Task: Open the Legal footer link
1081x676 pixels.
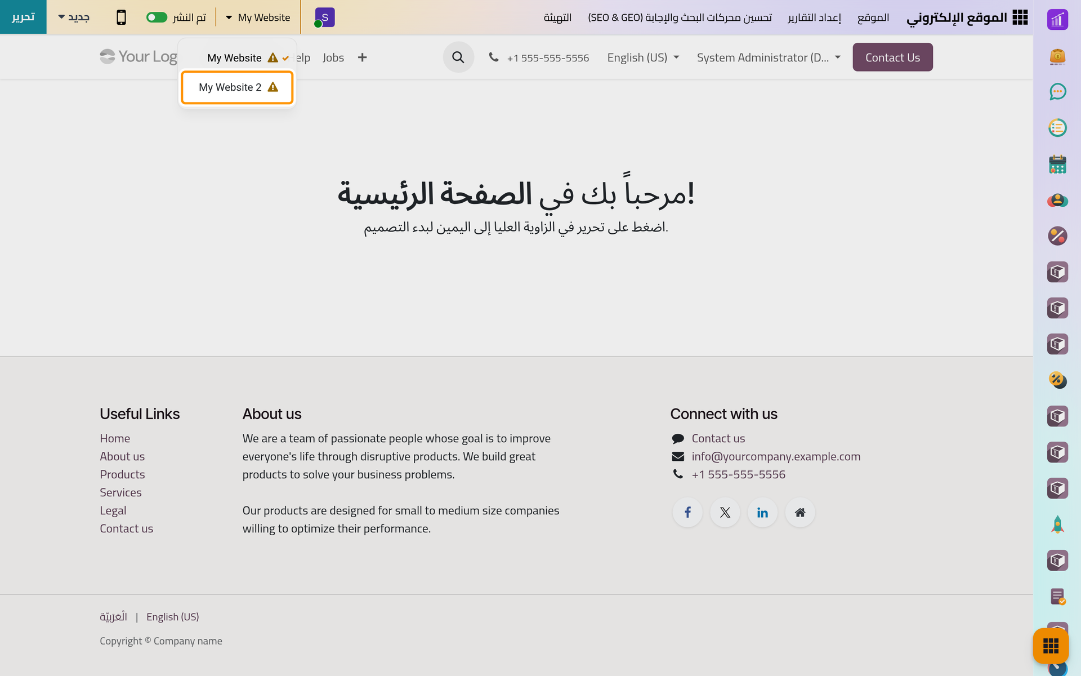Action: click(x=113, y=510)
